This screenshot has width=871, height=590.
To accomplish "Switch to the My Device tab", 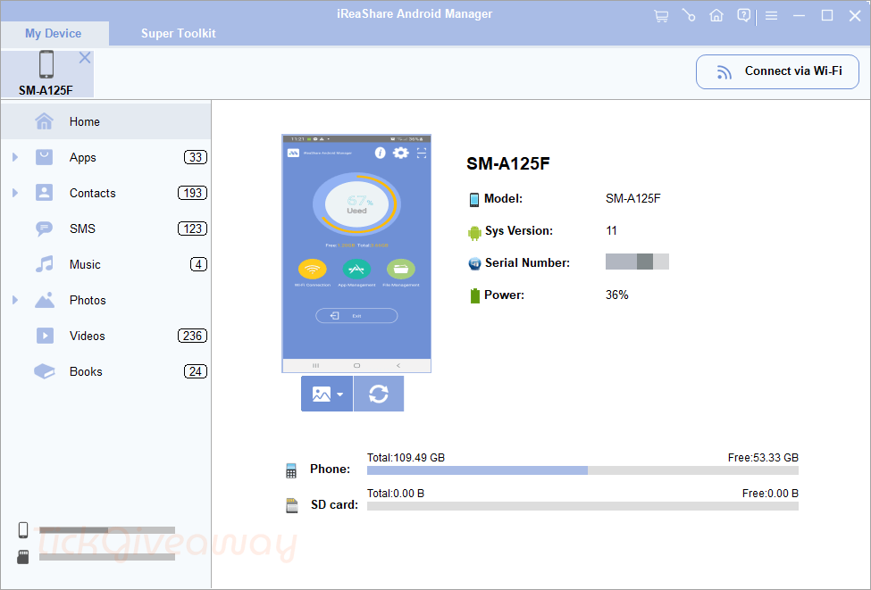I will 54,33.
